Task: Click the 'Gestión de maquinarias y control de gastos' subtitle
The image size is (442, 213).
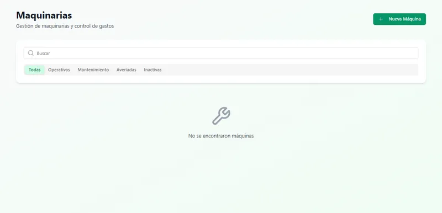Action: [x=65, y=26]
